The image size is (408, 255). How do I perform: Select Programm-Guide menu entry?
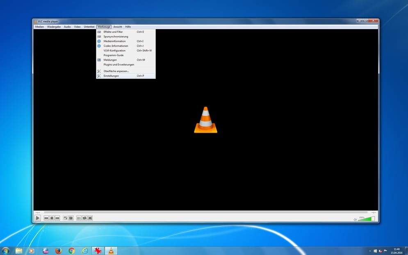coord(126,55)
